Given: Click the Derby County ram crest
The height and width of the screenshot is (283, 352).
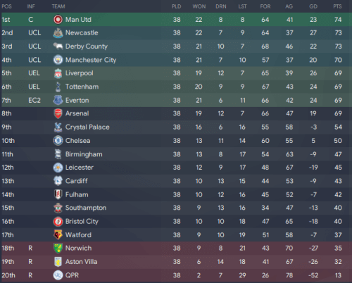Looking at the screenshot, I should 58,46.
